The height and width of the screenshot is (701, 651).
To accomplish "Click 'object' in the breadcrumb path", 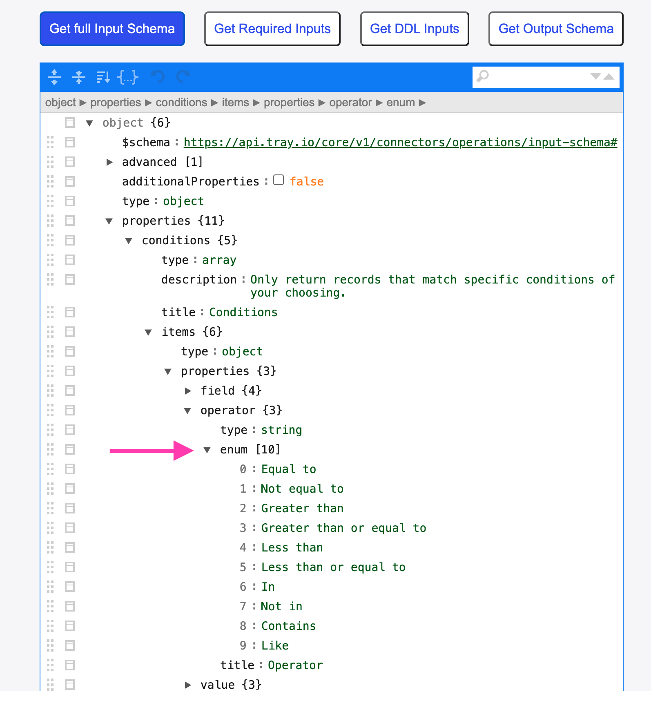I will [60, 103].
